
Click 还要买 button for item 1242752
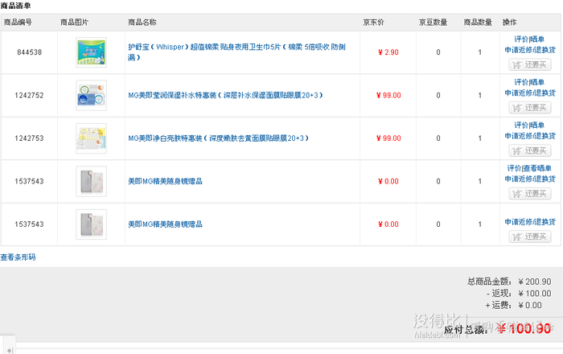pos(530,108)
